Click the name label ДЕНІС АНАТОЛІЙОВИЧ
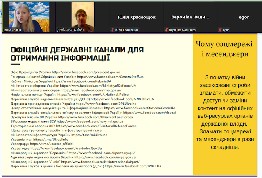 point(70,30)
